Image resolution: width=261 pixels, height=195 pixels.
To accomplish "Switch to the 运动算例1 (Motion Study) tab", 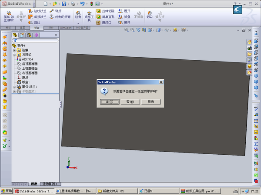I will [50, 184].
